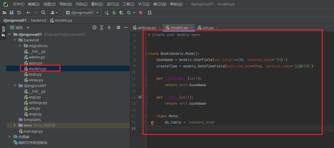Viewport: 334px width, 148px height.
Task: Open the VCS(S) menu
Action: pos(144,4)
